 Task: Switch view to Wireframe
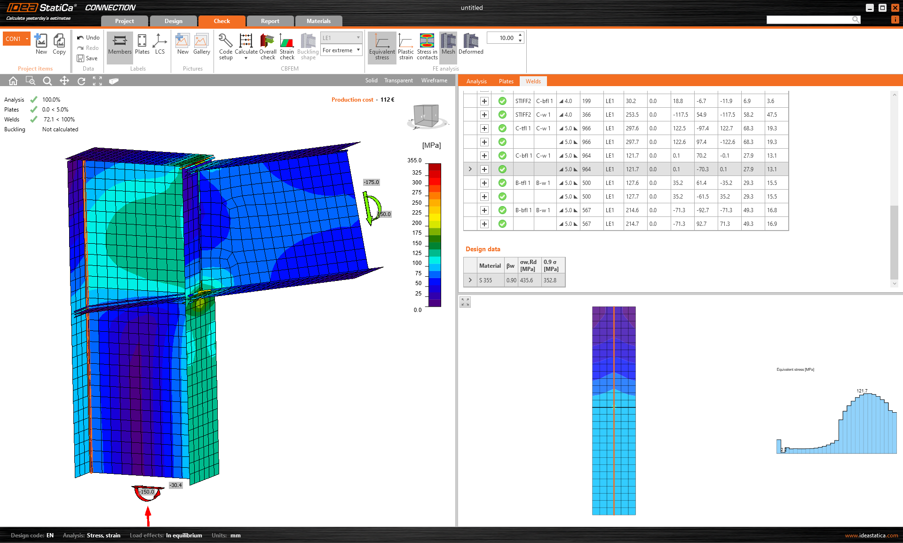coord(434,80)
